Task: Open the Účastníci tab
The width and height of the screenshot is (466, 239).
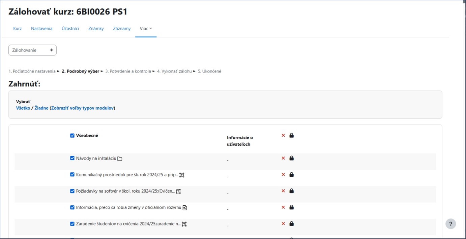Action: (70, 29)
